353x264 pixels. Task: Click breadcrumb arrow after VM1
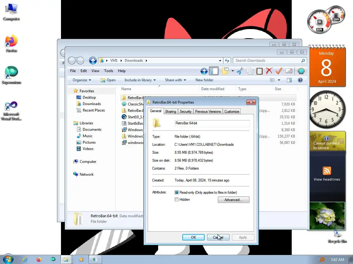(x=121, y=61)
